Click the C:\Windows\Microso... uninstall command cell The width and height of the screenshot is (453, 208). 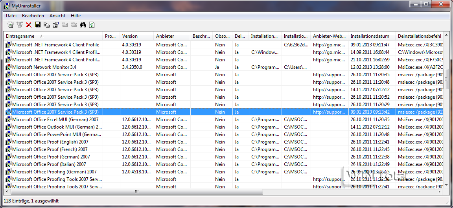(x=420, y=52)
